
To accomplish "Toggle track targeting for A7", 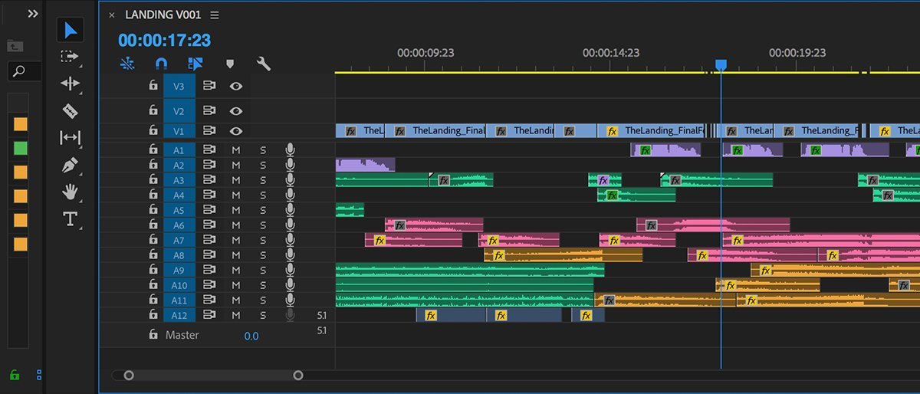I will [179, 240].
